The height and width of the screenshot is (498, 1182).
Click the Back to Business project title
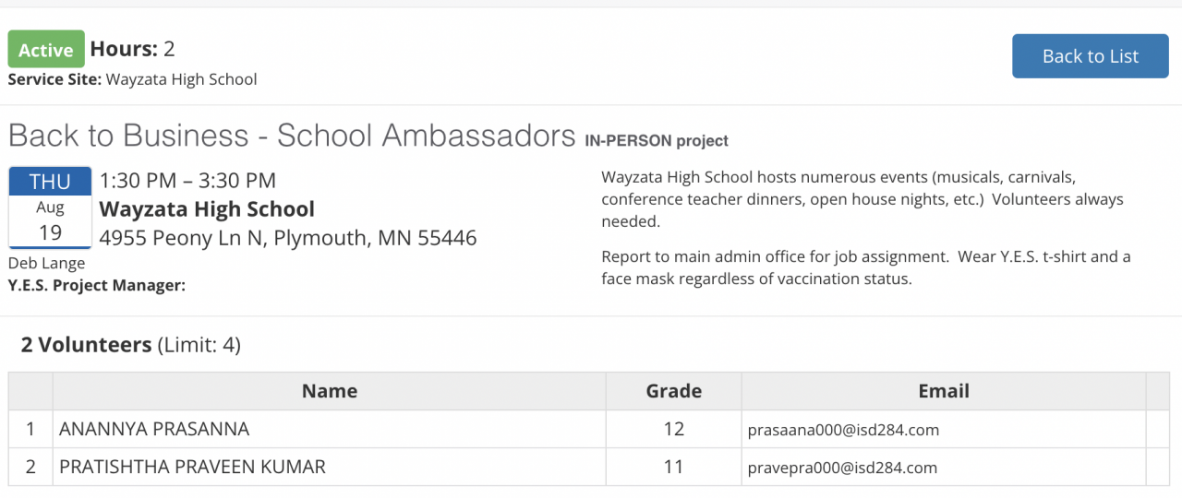point(292,136)
